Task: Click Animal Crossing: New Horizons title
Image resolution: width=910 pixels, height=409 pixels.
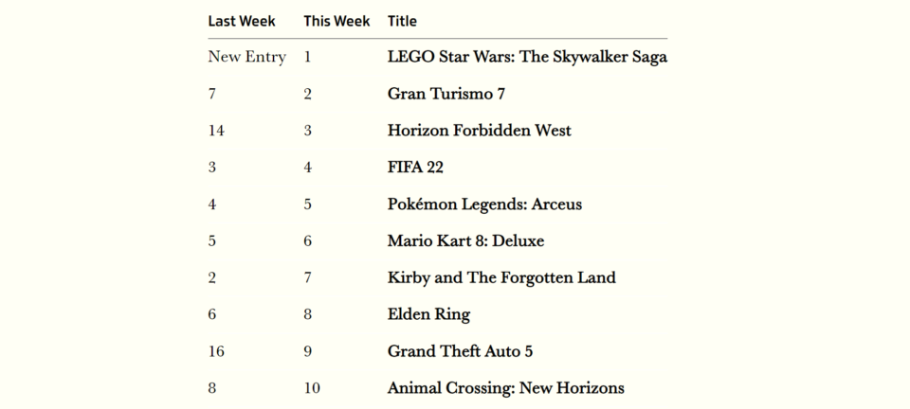Action: [x=505, y=388]
